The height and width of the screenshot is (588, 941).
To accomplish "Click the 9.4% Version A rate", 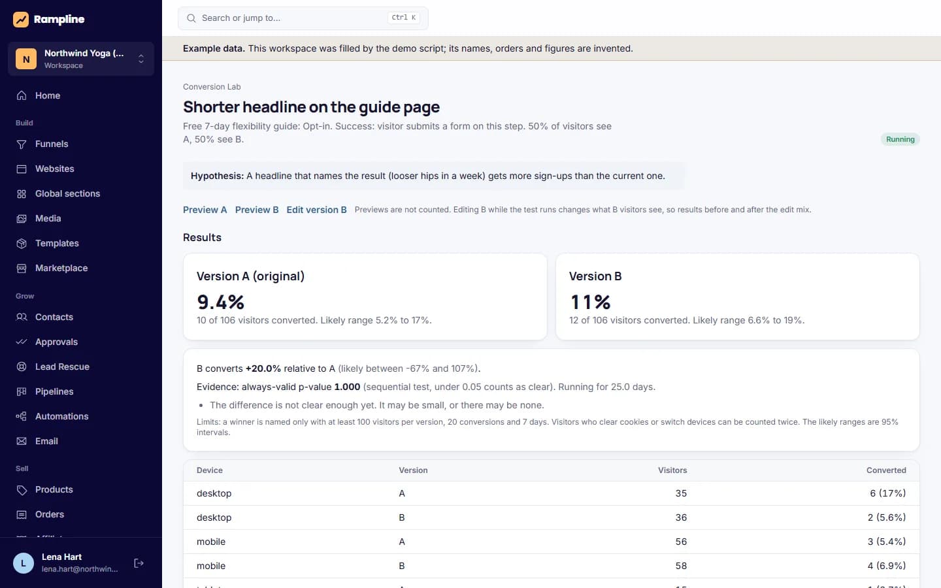I will point(221,302).
